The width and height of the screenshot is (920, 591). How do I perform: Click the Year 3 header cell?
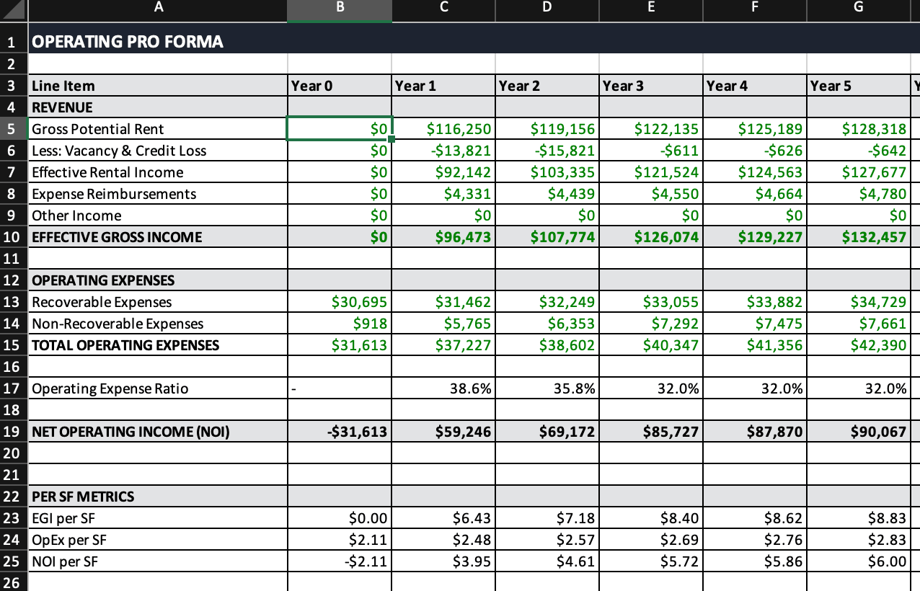(651, 86)
